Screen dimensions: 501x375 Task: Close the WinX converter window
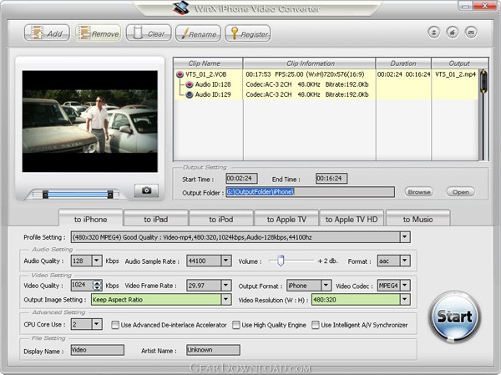point(484,6)
